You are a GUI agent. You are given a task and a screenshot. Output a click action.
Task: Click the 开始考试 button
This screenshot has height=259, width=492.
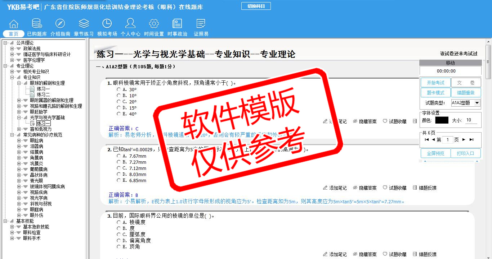click(x=435, y=83)
